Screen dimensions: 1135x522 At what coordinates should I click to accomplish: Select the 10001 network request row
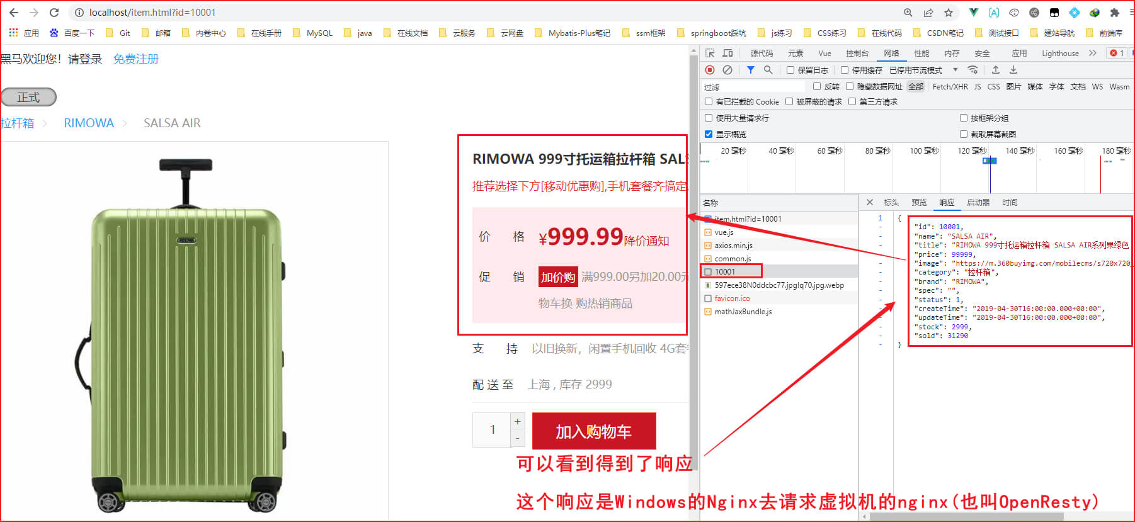click(x=779, y=271)
